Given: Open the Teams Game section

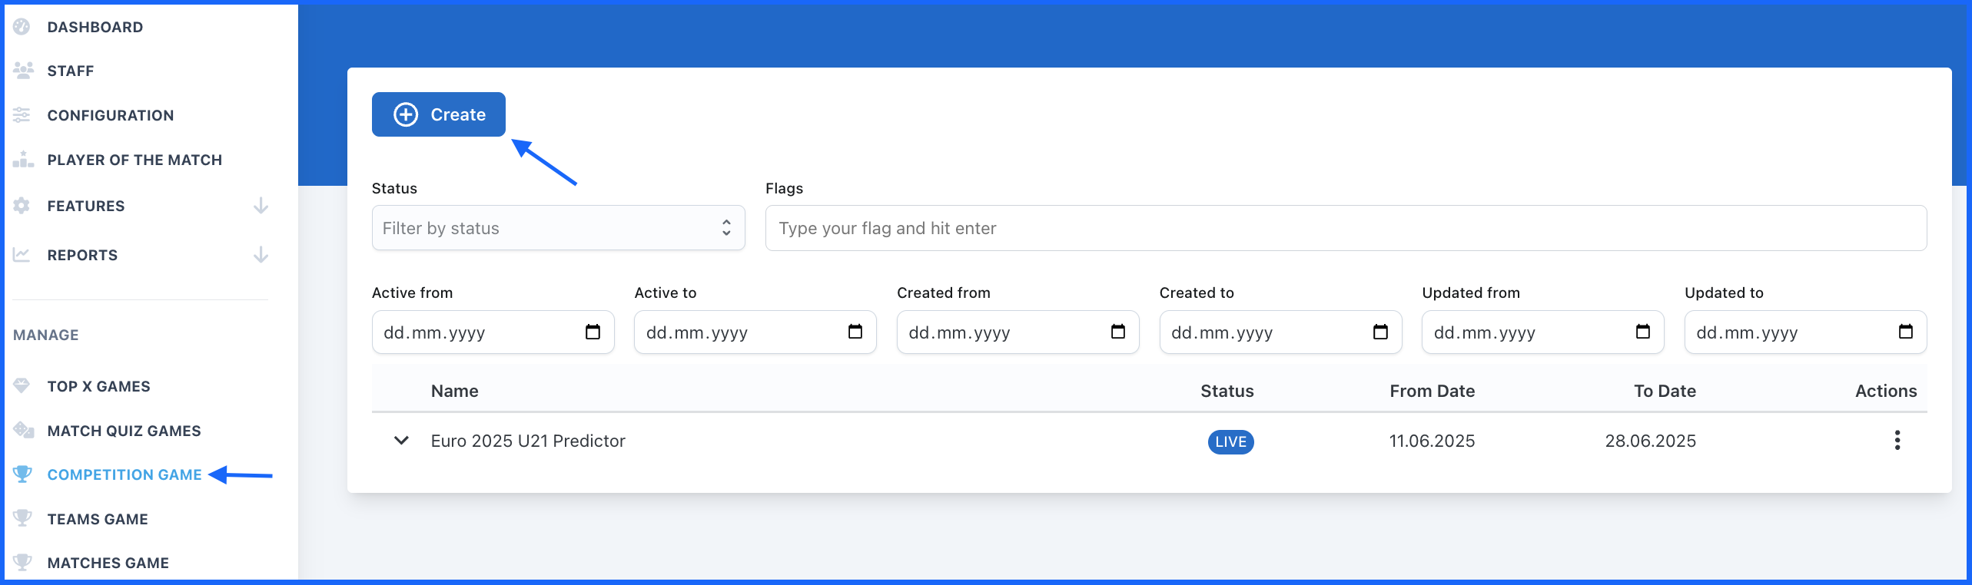Looking at the screenshot, I should pos(98,519).
